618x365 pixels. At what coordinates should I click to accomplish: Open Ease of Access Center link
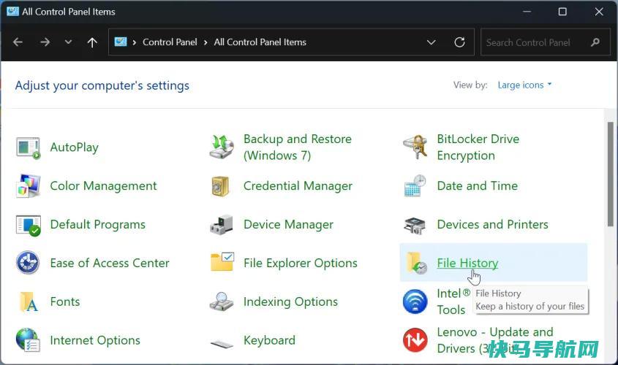point(110,263)
